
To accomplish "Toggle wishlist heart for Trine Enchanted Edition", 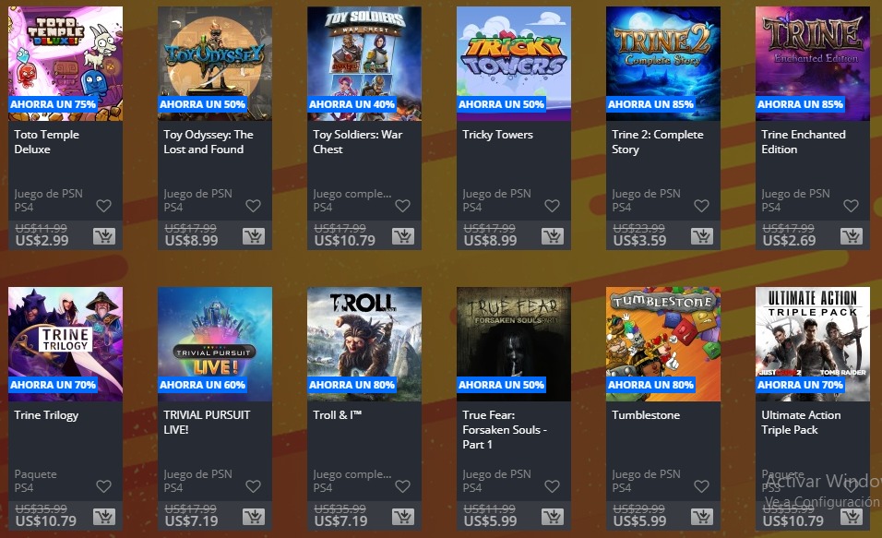I will [851, 206].
